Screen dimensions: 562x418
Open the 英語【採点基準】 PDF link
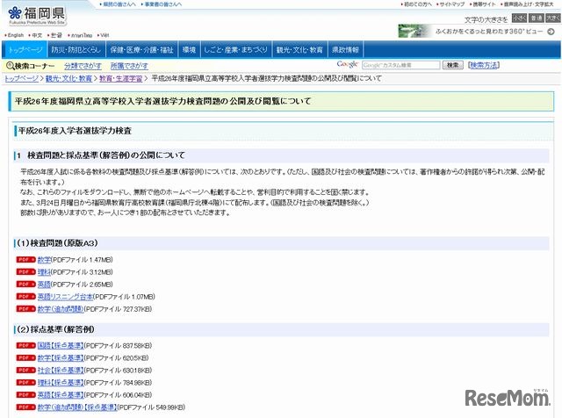[x=61, y=395]
